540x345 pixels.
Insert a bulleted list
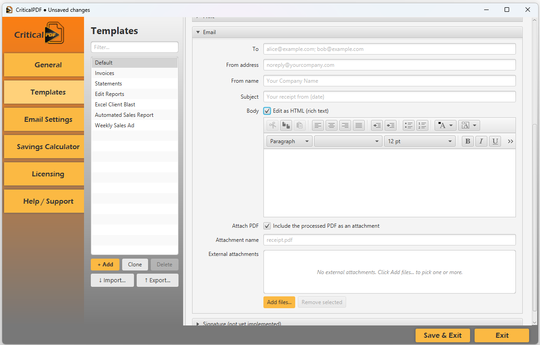408,125
